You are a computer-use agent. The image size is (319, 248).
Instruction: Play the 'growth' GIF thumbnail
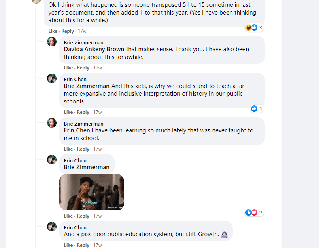click(91, 192)
